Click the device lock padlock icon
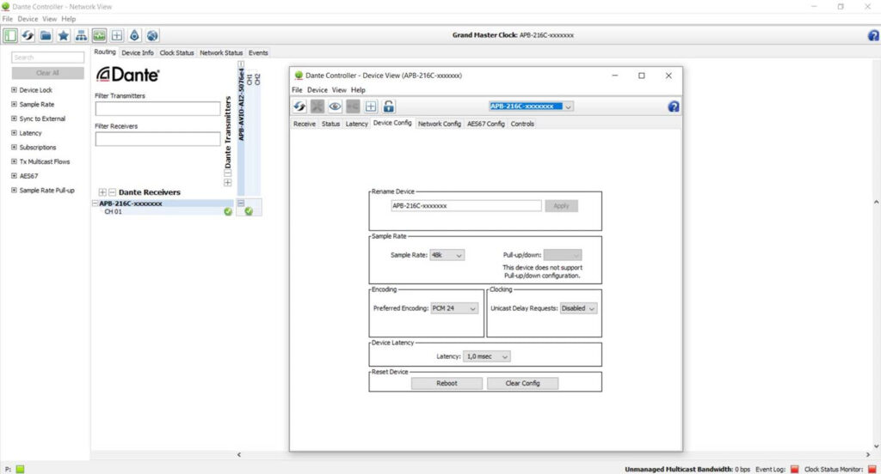Screen dimensions: 881x474 388,106
